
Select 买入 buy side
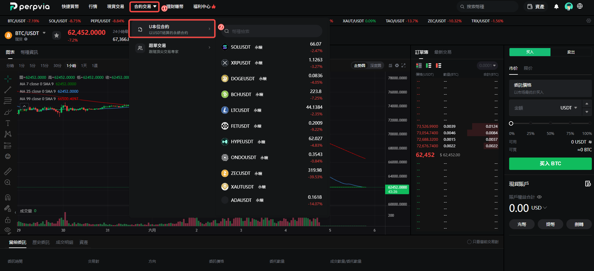click(x=530, y=52)
